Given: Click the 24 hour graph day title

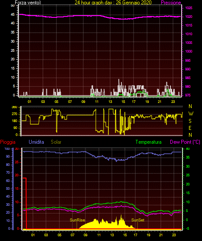Looking at the screenshot, I should (x=113, y=3).
